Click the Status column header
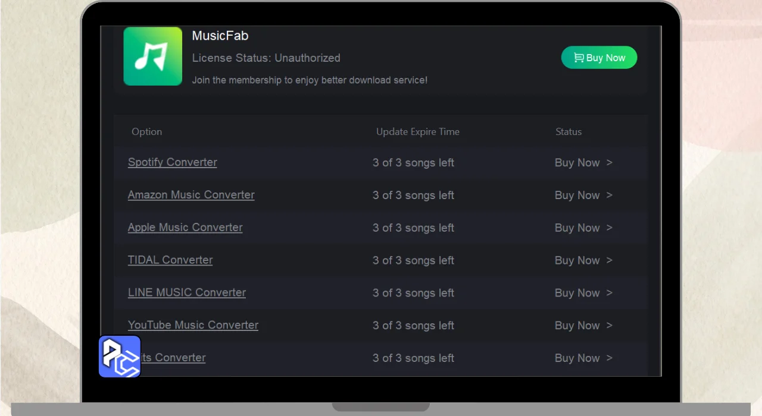The height and width of the screenshot is (416, 762). point(568,131)
